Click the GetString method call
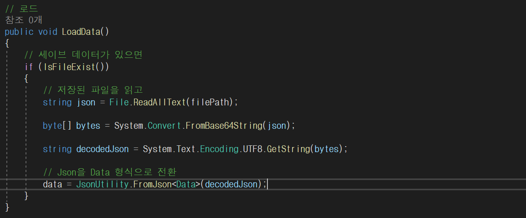Viewport: 526px width, 218px height. pyautogui.click(x=288, y=149)
